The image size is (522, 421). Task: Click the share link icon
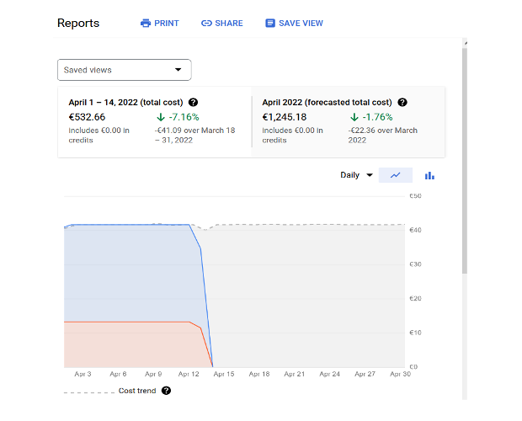click(x=206, y=24)
